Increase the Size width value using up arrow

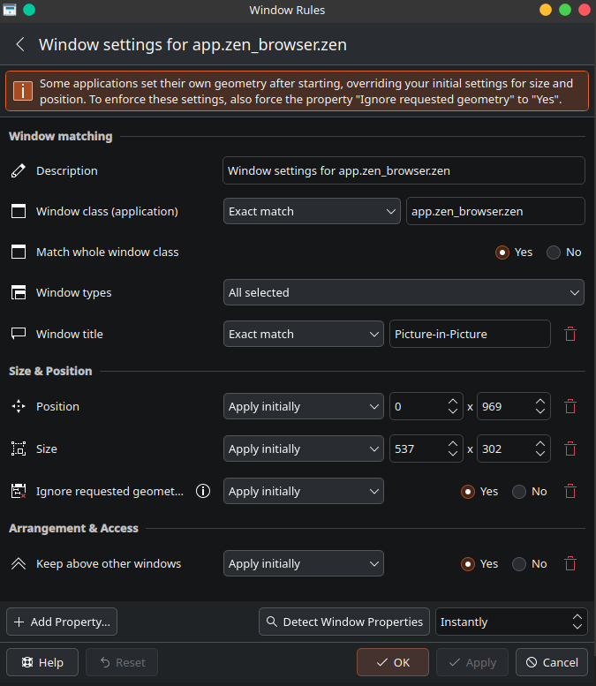coord(454,443)
